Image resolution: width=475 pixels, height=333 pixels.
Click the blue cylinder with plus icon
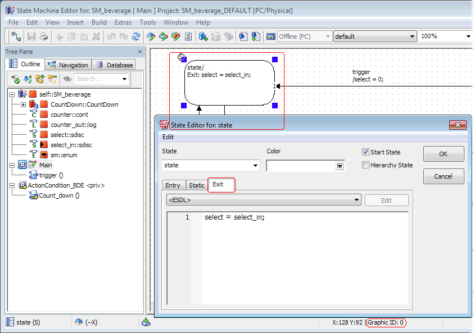(x=203, y=37)
